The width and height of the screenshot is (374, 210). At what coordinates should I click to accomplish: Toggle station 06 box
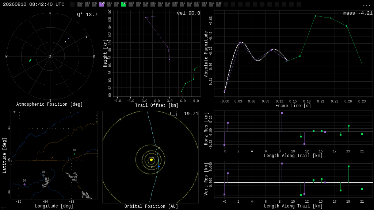coord(116,4)
